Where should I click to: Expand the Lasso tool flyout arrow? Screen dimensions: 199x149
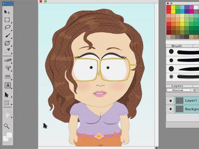click(x=12, y=30)
